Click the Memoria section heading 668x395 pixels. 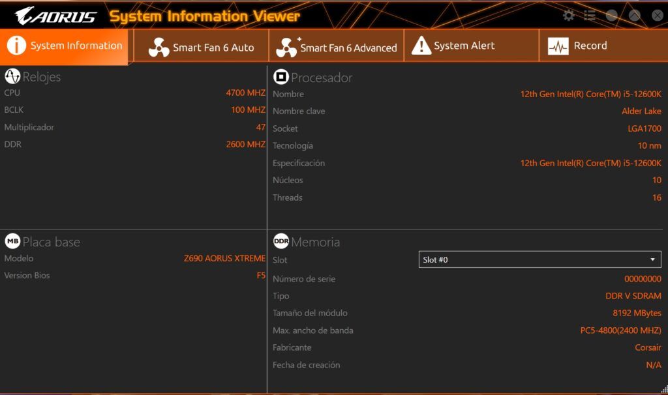(x=315, y=242)
